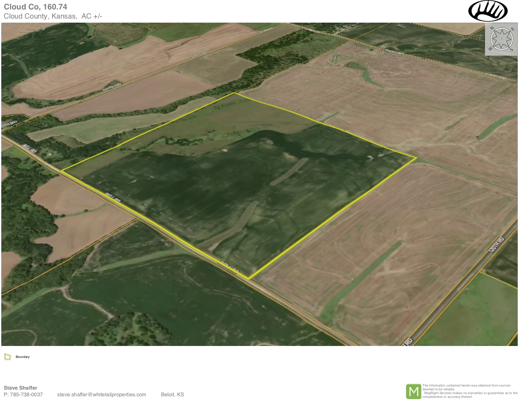
Task: Click the W letter on compass
Action: click(490, 49)
